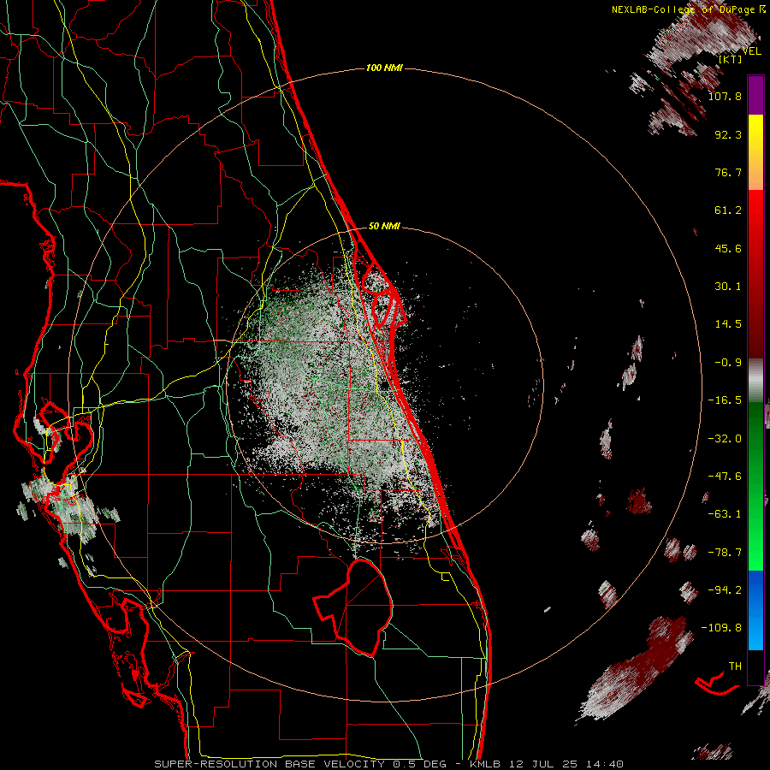Click the blue segment of the color bar

[755, 610]
